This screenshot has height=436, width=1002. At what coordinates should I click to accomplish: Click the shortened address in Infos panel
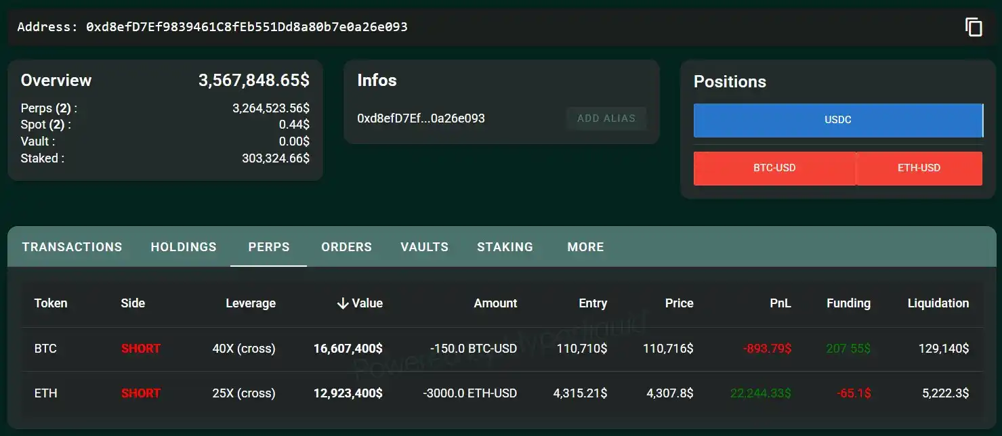point(421,118)
